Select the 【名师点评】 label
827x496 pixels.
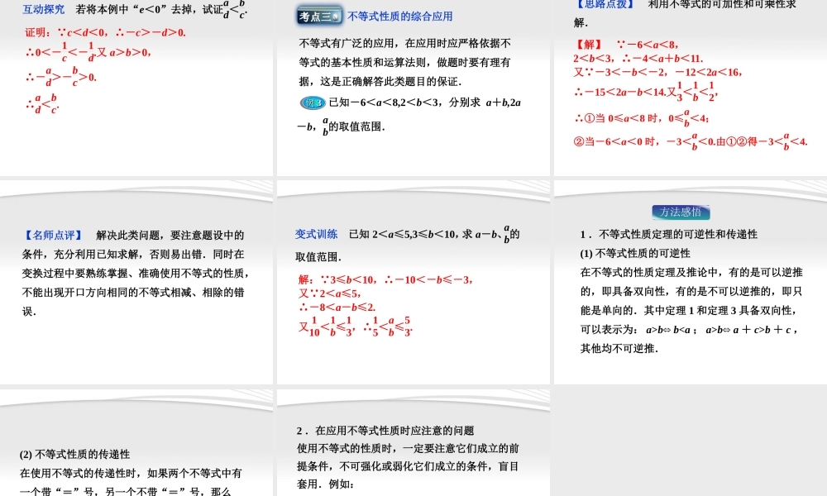[53, 235]
